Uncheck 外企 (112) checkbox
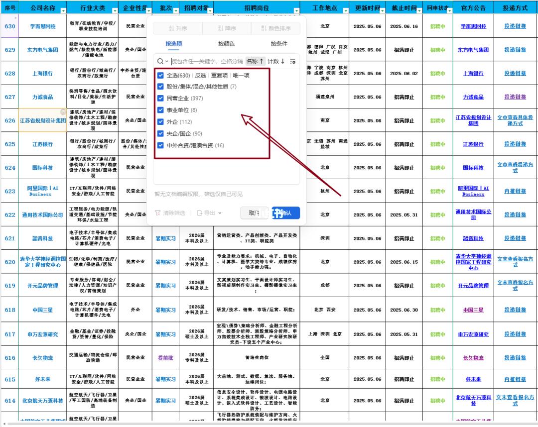 point(160,121)
